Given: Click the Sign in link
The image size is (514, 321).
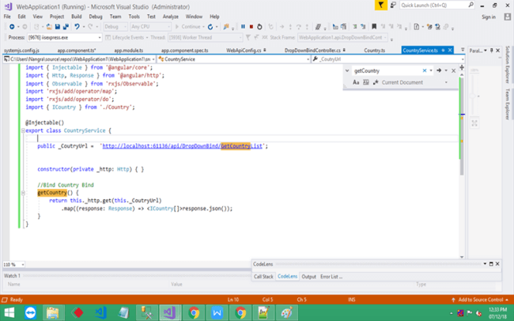Looking at the screenshot, I should tap(488, 16).
